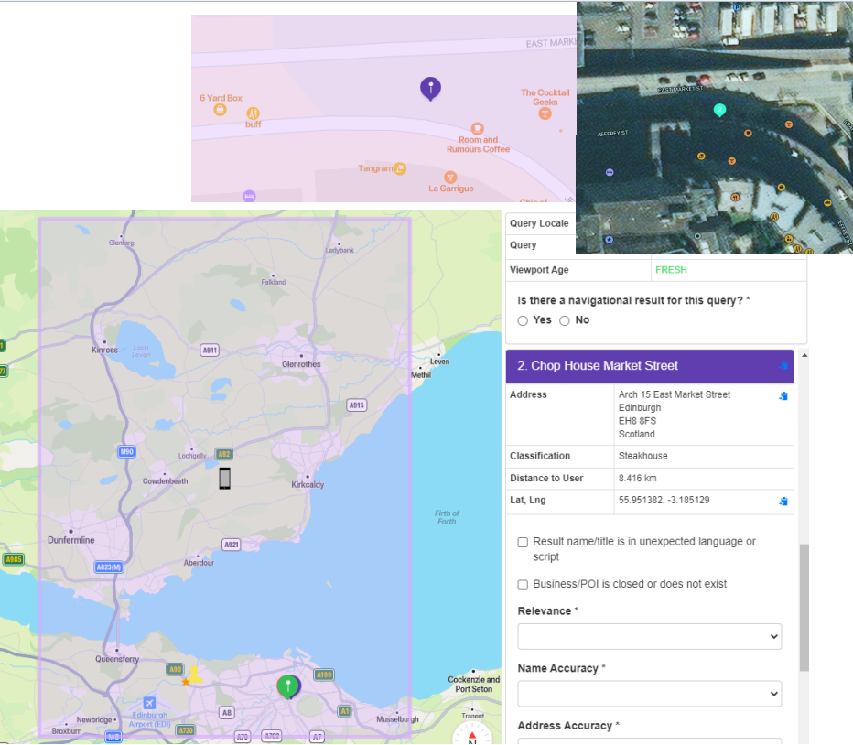
Task: Click the A823(M) road shield
Action: click(108, 567)
